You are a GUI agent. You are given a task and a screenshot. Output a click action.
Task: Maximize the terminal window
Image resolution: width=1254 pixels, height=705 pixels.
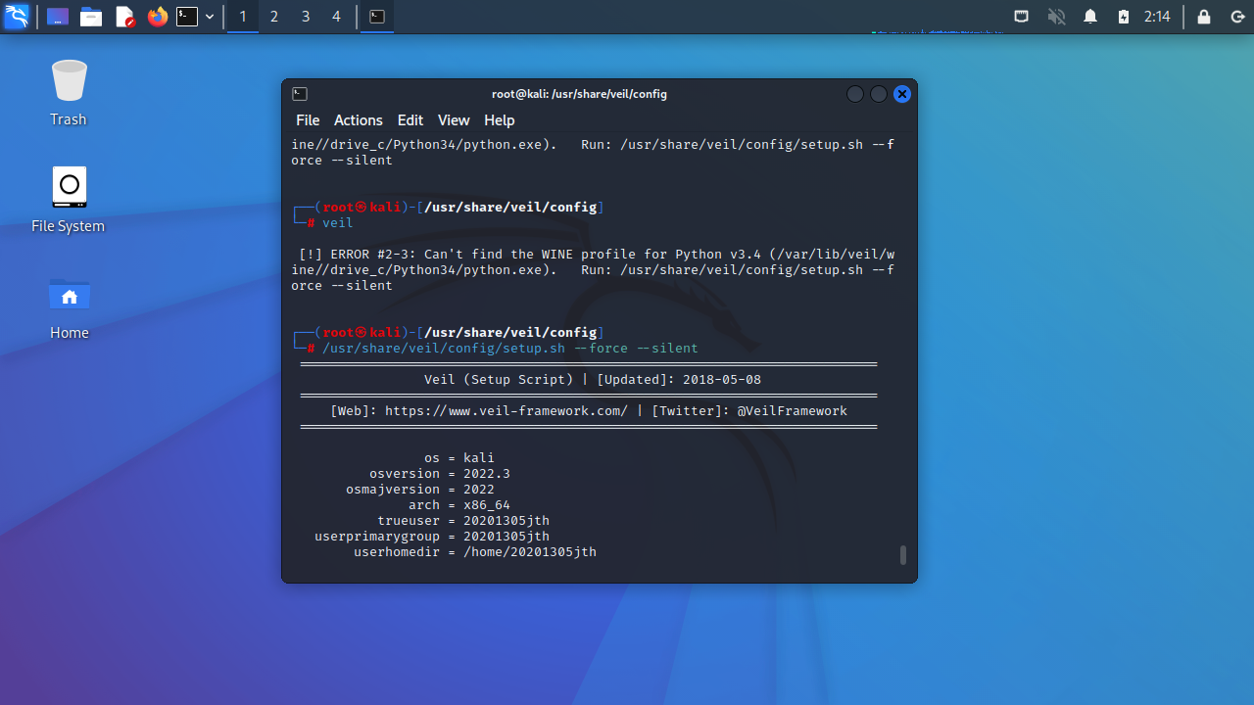(x=879, y=94)
